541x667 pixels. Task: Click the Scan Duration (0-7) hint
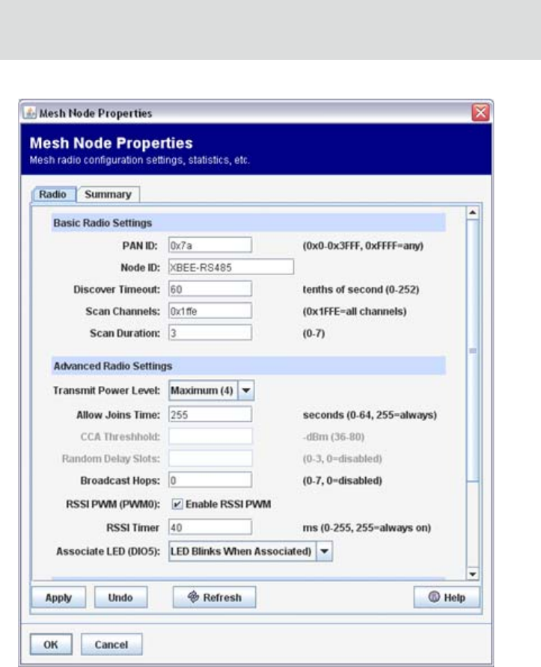point(314,333)
